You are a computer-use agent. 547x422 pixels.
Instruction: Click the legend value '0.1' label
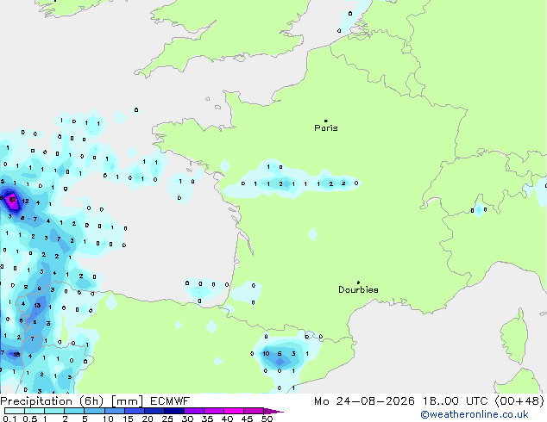[9, 419]
